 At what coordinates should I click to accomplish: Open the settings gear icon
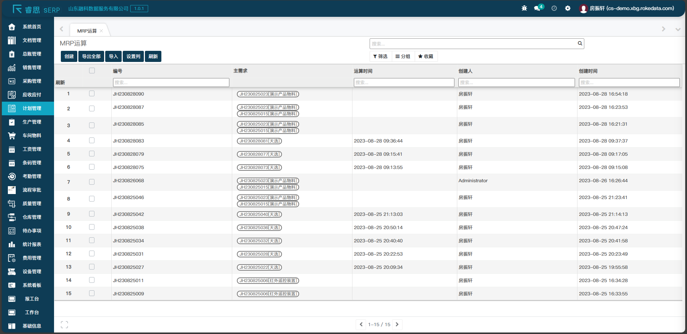tap(567, 8)
